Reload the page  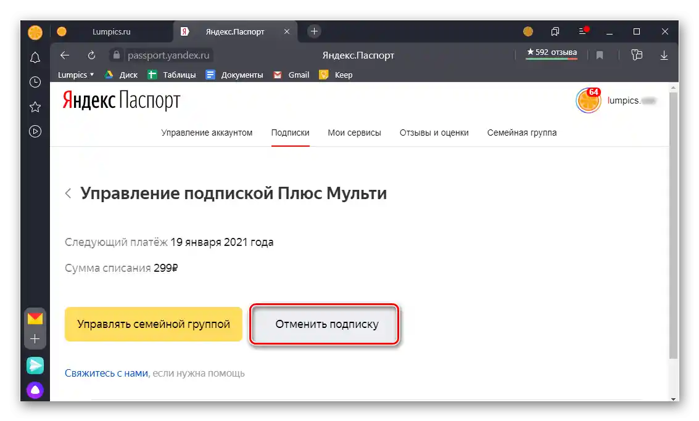(x=91, y=55)
